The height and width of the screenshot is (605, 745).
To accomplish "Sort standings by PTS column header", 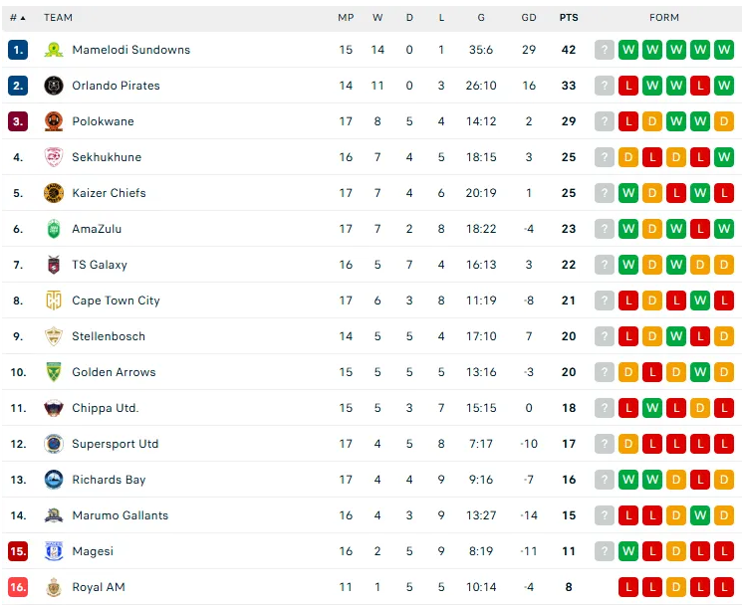I will tap(569, 18).
